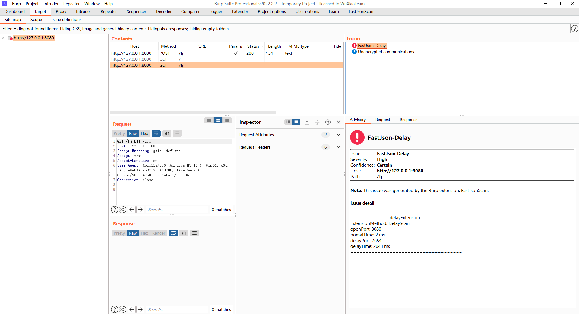Screen dimensions: 579x314
Task: Dock Inspector to the right layout icon
Action: (x=296, y=122)
